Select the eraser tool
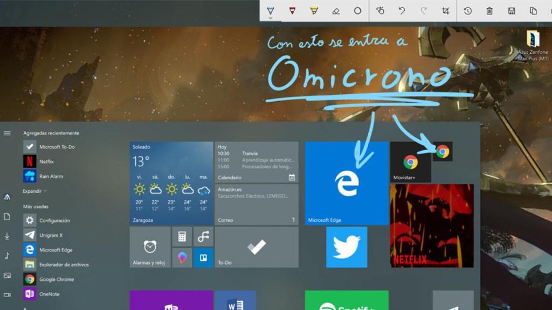This screenshot has width=552, height=310. pyautogui.click(x=335, y=9)
